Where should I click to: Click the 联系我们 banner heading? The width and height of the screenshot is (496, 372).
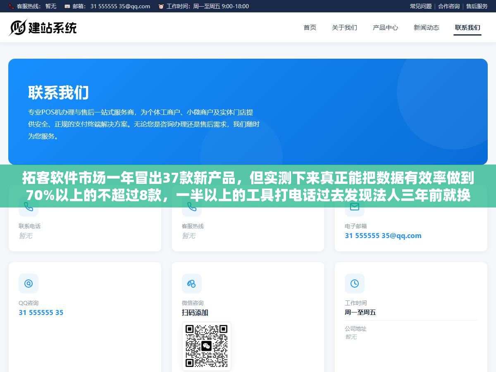(x=58, y=93)
